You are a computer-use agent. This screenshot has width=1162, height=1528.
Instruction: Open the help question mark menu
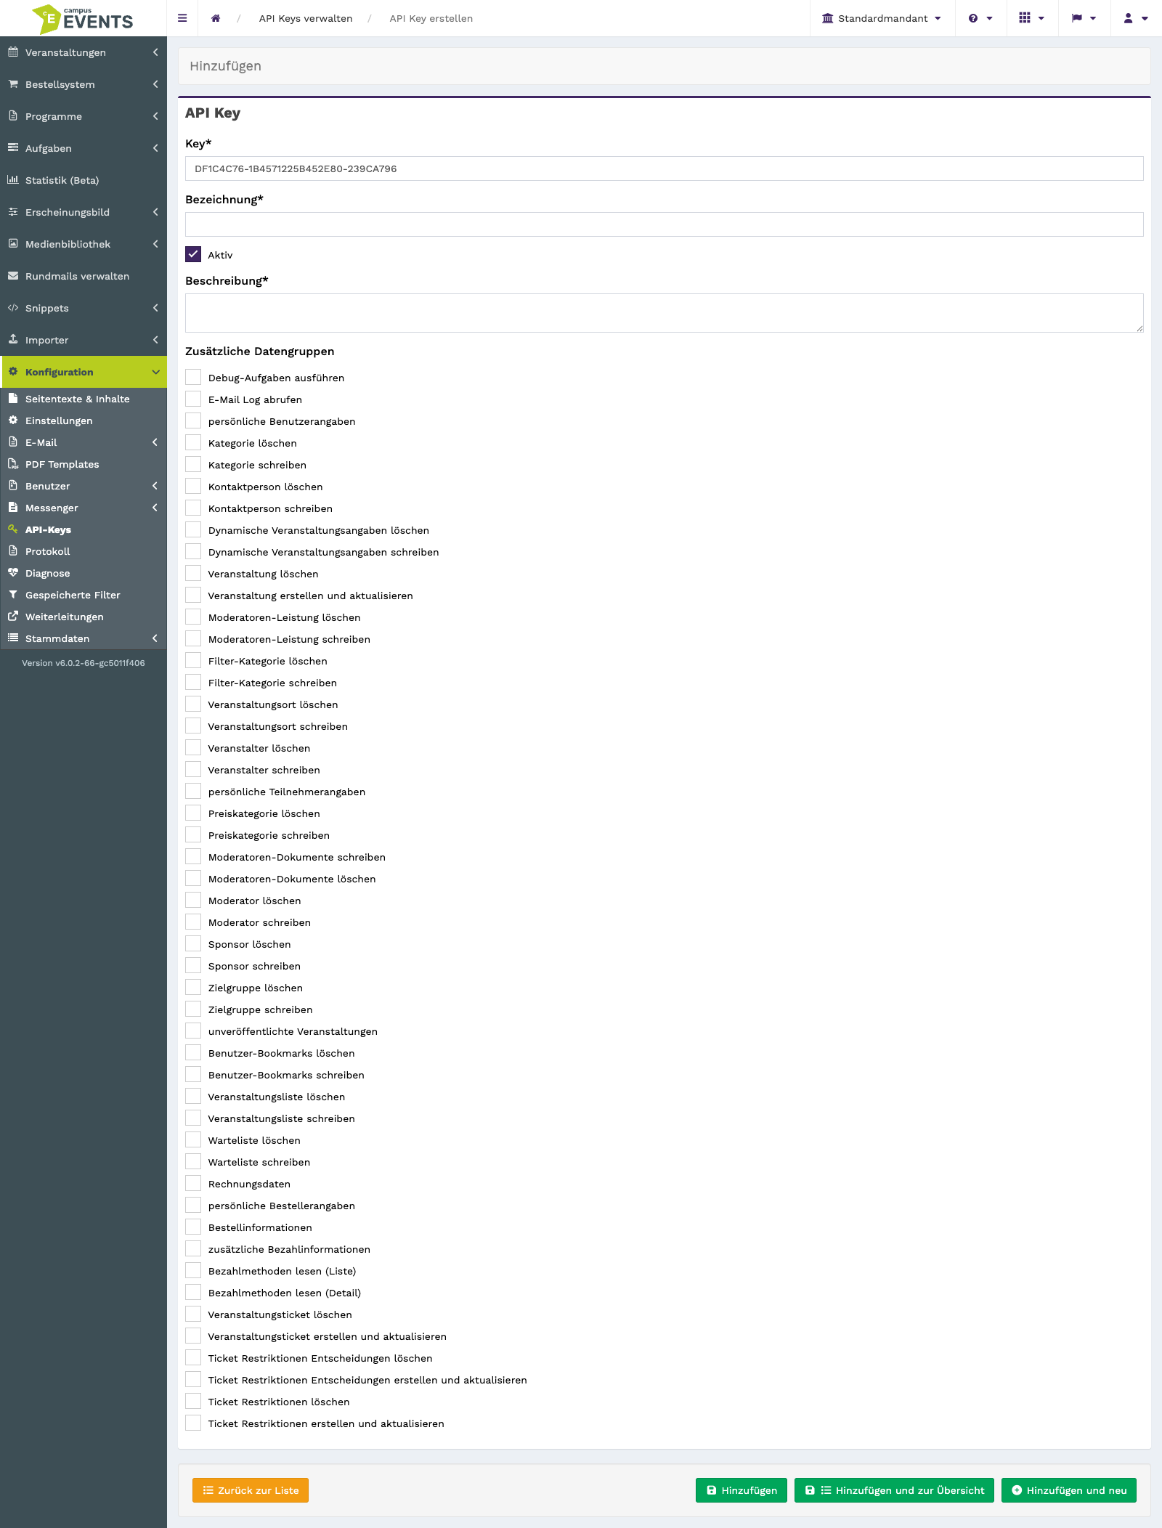coord(980,18)
